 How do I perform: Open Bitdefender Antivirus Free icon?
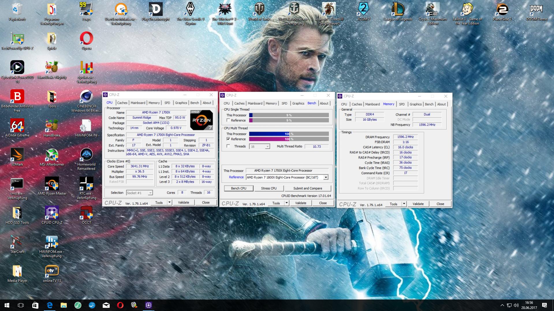coord(17,101)
